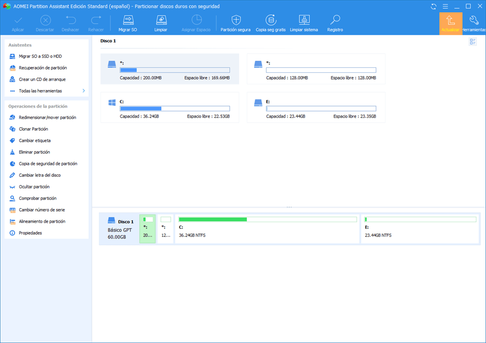Image resolution: width=486 pixels, height=343 pixels.
Task: Click the panel splitter dots handle
Action: pyautogui.click(x=289, y=207)
